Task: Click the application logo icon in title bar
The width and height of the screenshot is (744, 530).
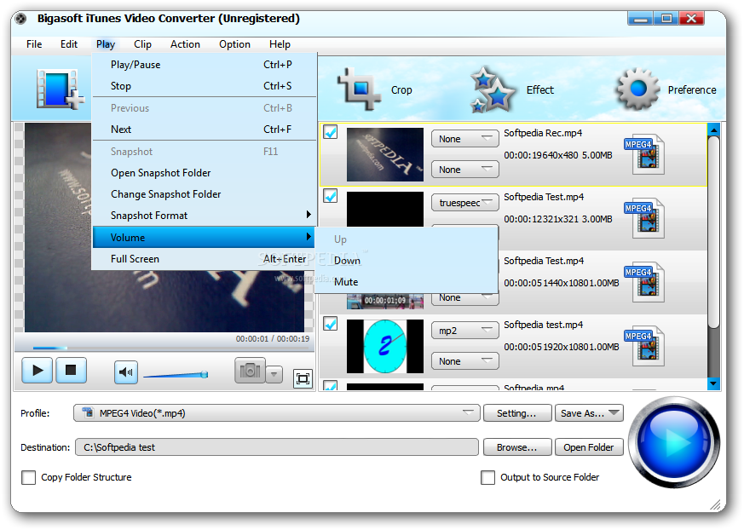Action: tap(20, 19)
